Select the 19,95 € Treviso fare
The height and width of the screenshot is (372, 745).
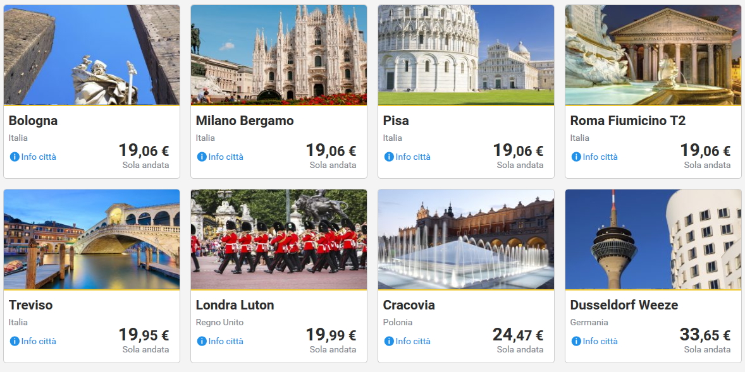(144, 335)
